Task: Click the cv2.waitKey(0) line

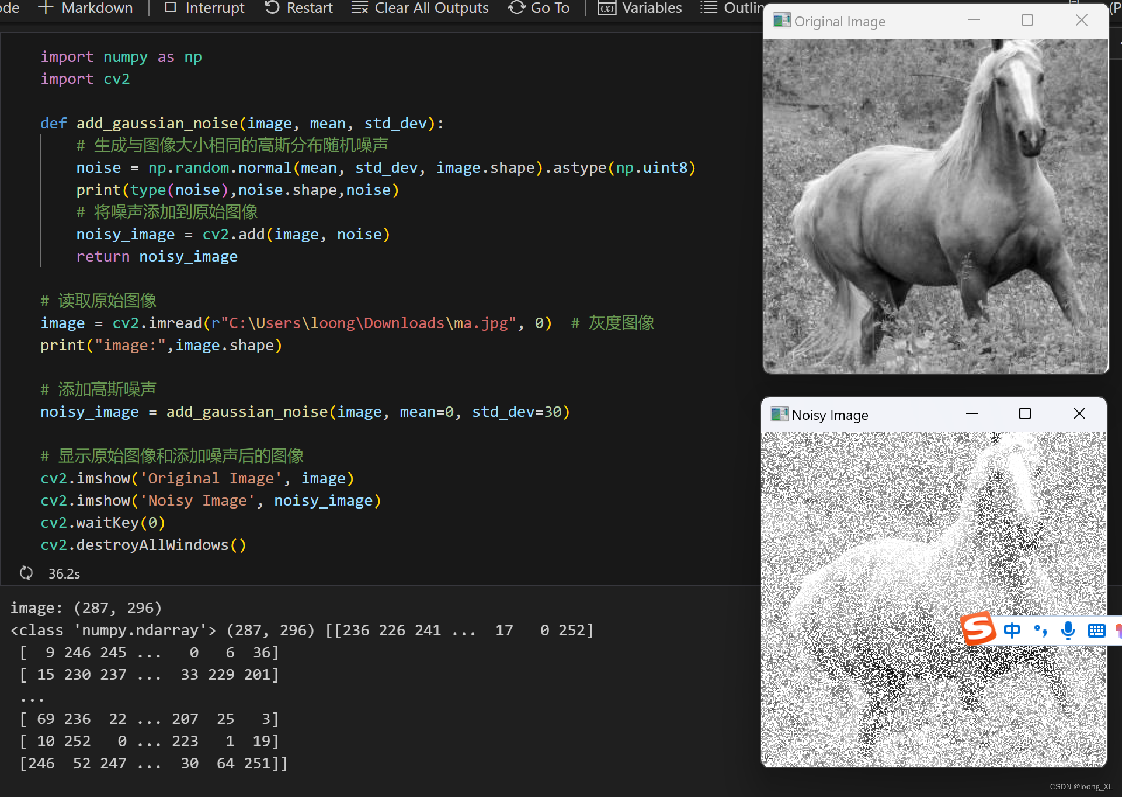Action: pos(103,523)
